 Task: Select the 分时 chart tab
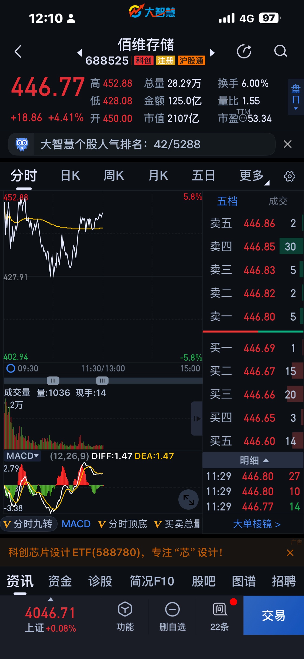tap(24, 176)
